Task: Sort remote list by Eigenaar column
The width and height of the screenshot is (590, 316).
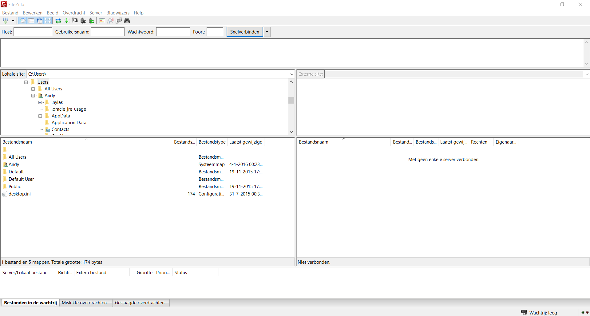Action: click(x=506, y=142)
